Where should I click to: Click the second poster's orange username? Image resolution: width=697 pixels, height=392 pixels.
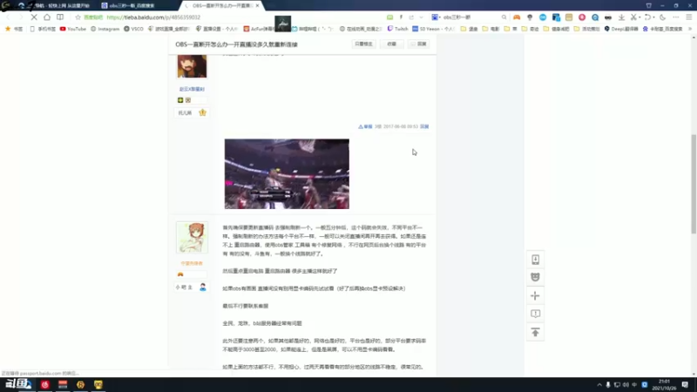192,264
